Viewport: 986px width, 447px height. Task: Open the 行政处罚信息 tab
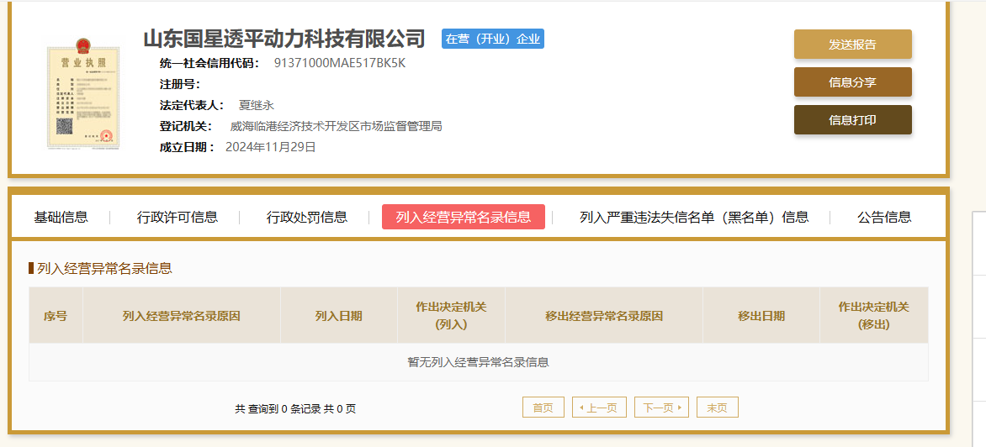[x=307, y=218]
